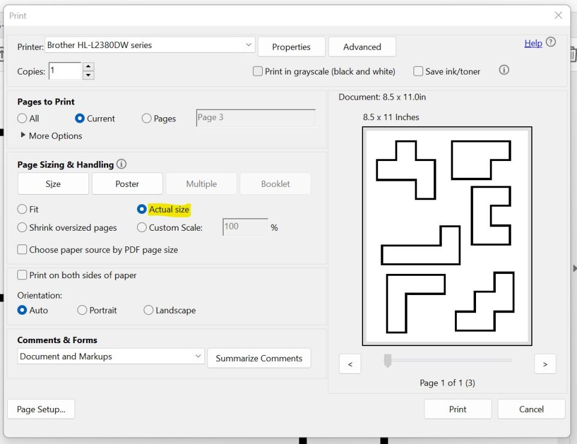Switch to the Booklet sizing mode
Screen dimensions: 577x444
pyautogui.click(x=275, y=183)
